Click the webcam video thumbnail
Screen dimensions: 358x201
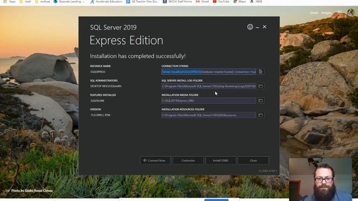pyautogui.click(x=321, y=179)
